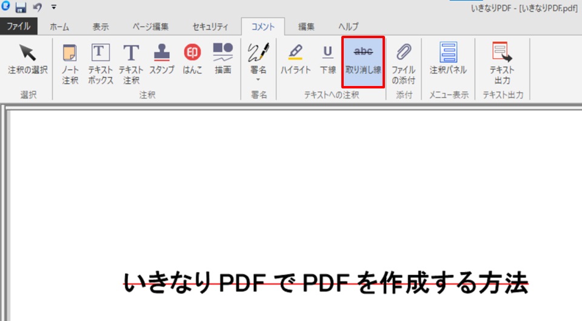Open the ヘルプ tab
This screenshot has width=582, height=321.
tap(349, 27)
